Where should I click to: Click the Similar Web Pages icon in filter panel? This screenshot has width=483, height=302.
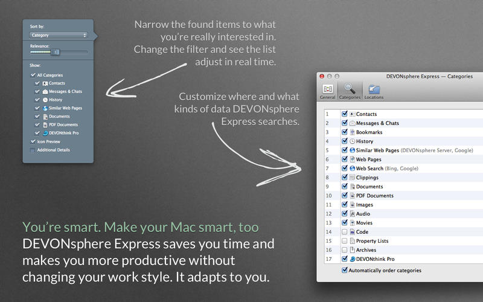click(x=45, y=108)
